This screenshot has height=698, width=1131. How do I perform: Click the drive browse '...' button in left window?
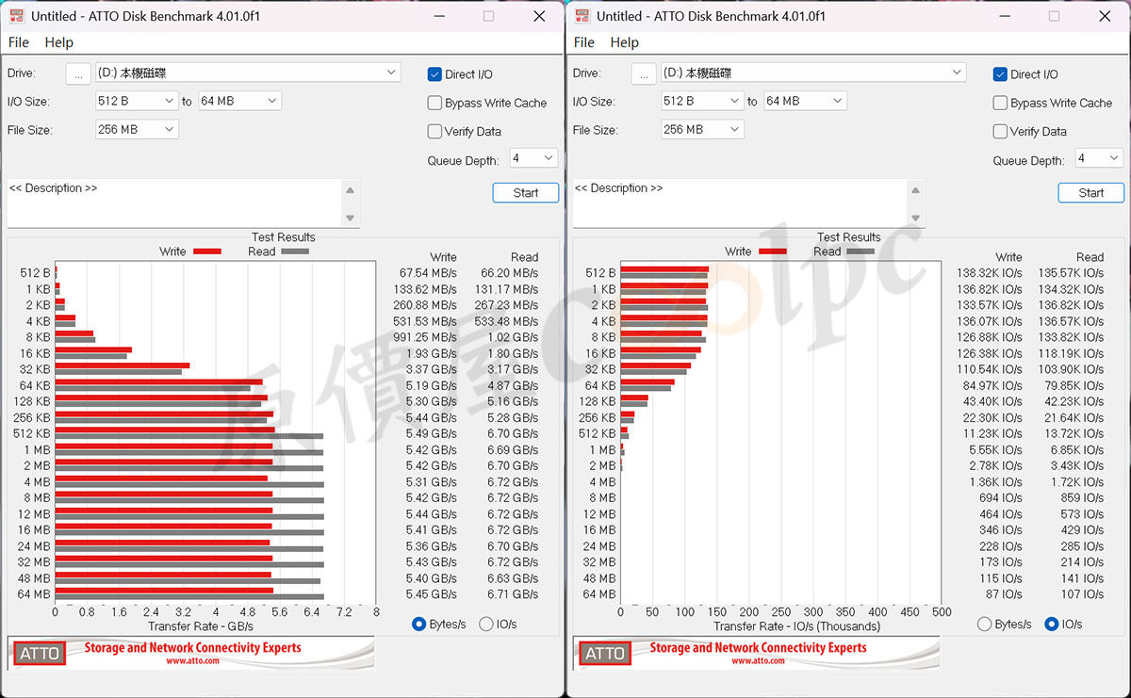(78, 73)
